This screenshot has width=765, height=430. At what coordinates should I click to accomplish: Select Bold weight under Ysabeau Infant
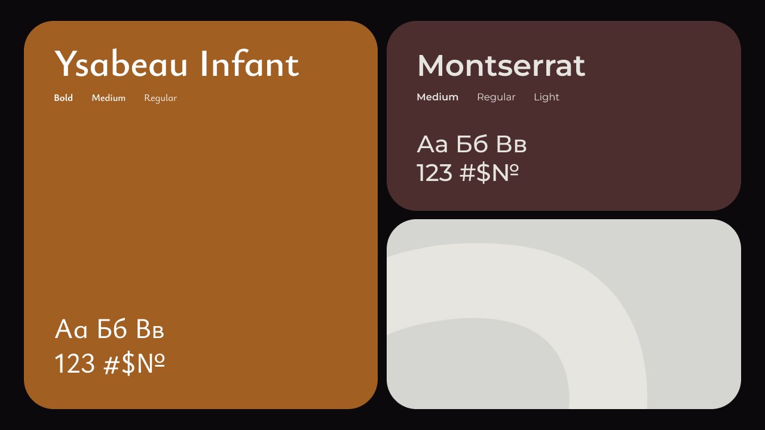pyautogui.click(x=63, y=98)
